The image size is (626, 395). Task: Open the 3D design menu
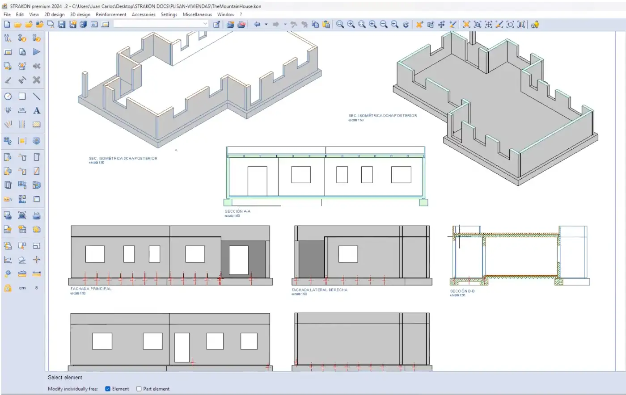click(80, 14)
